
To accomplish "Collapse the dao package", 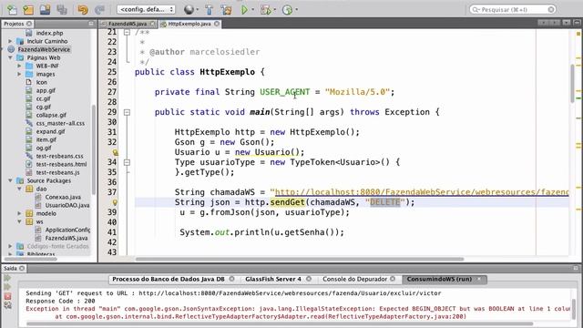I will click(x=19, y=189).
